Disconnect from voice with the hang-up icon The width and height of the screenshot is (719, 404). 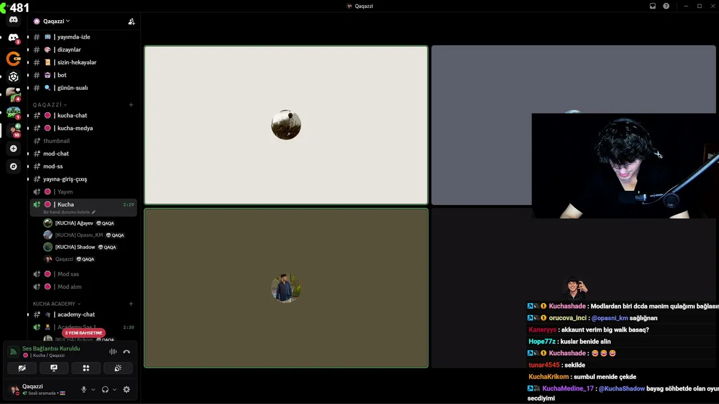coord(126,352)
